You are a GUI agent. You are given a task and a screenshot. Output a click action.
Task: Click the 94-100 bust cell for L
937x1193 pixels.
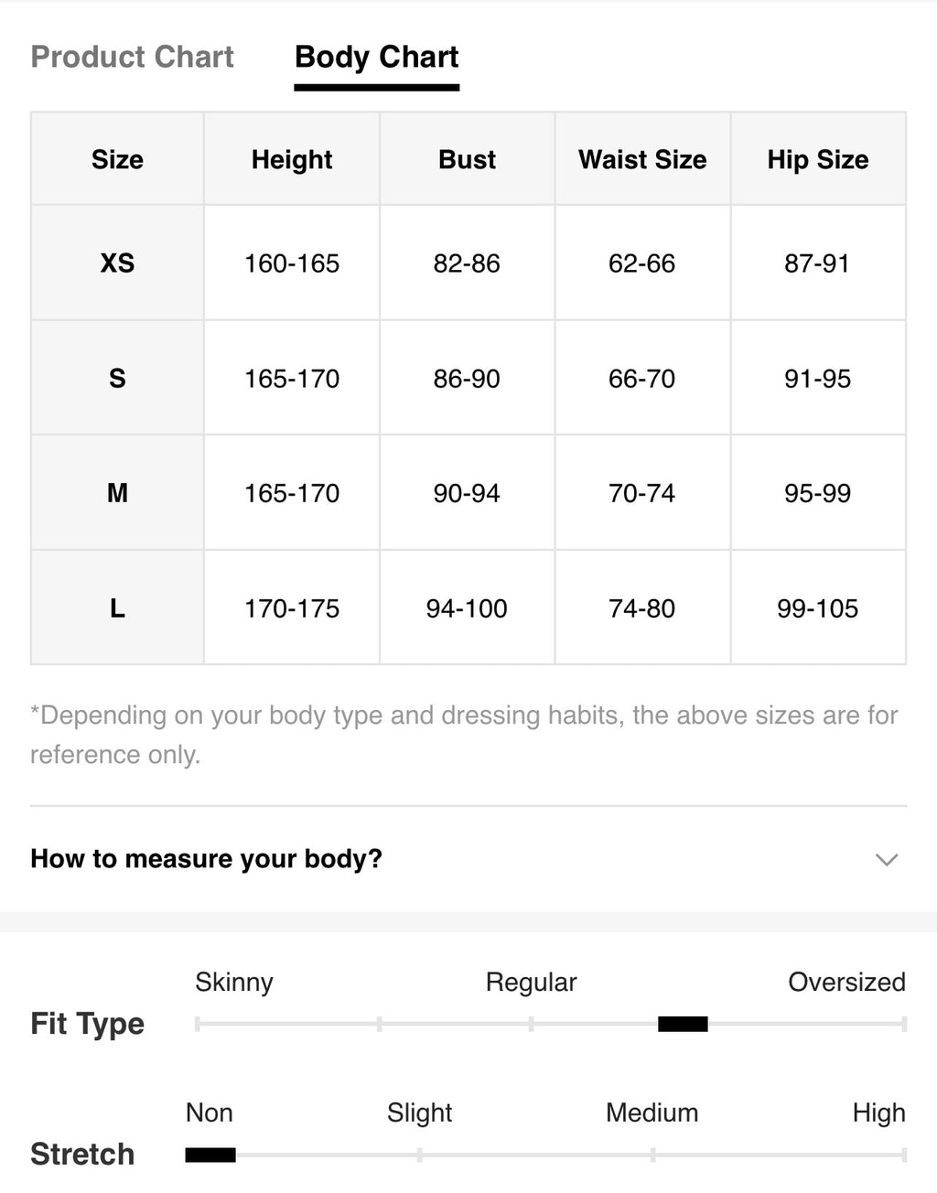[467, 607]
